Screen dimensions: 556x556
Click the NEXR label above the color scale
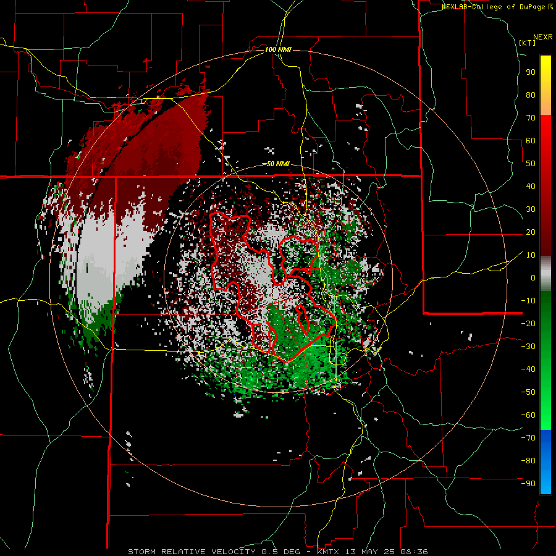pos(543,37)
